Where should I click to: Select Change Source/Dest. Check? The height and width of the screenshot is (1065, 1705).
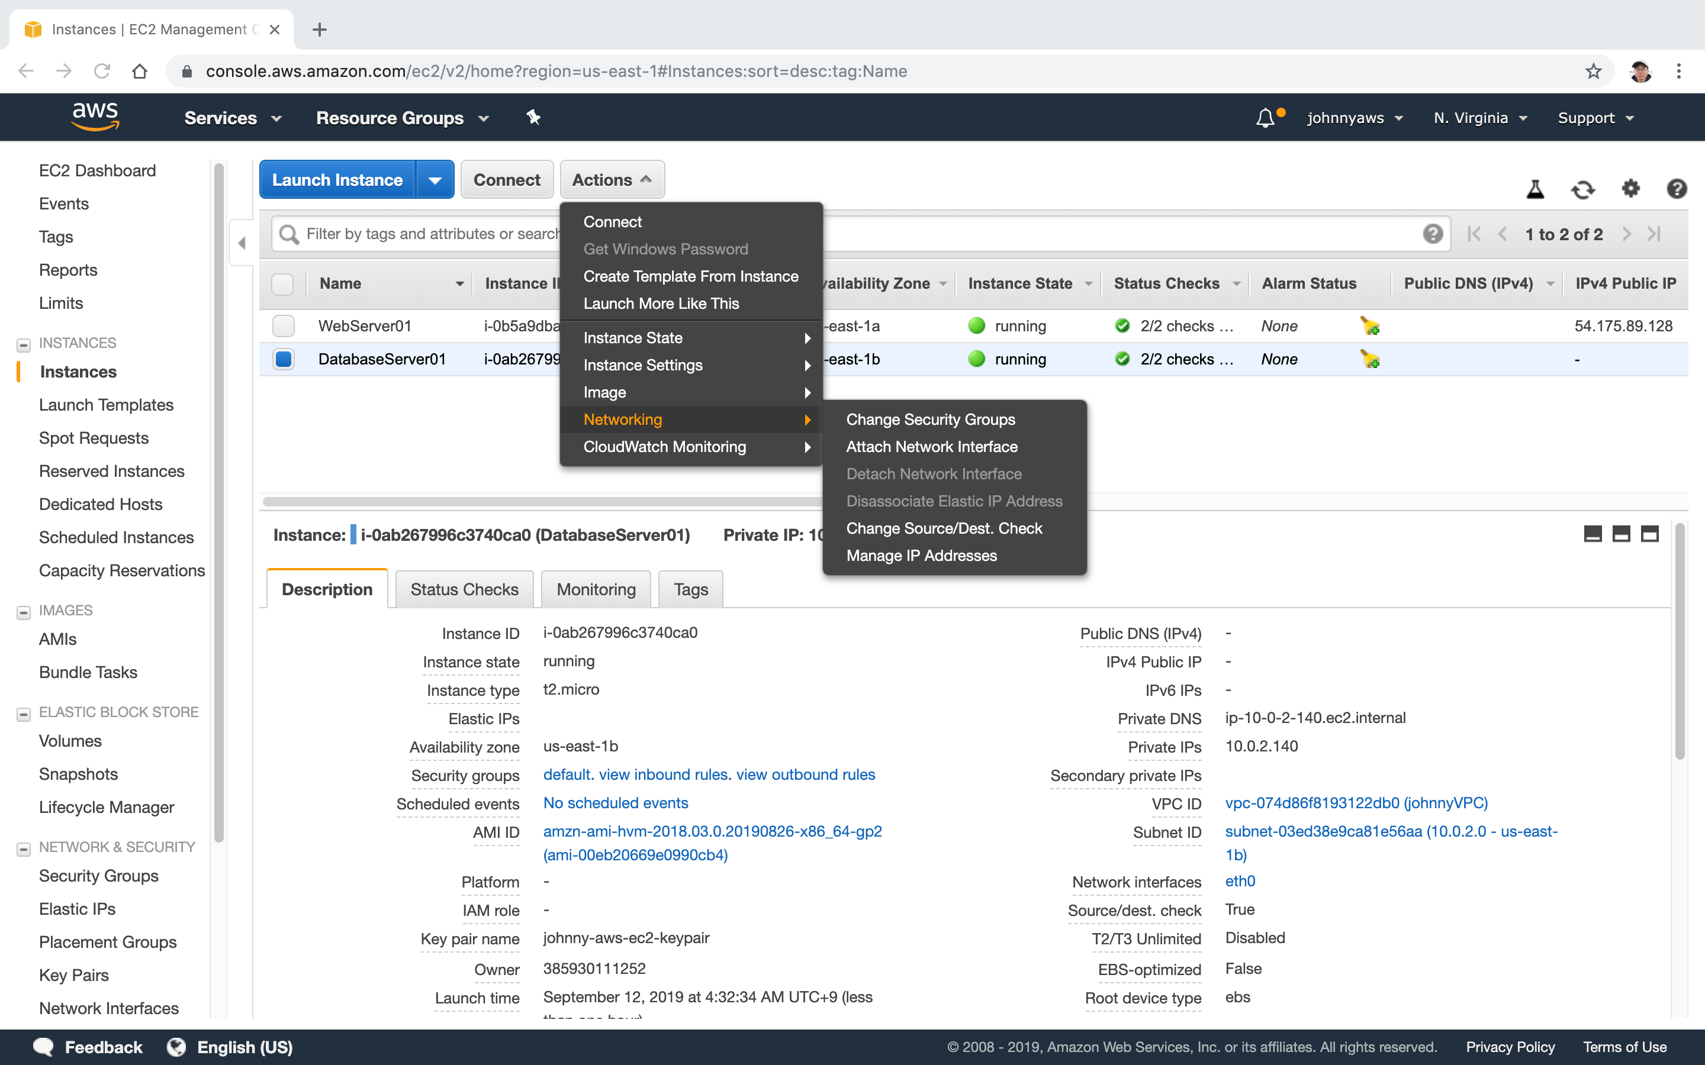coord(944,528)
